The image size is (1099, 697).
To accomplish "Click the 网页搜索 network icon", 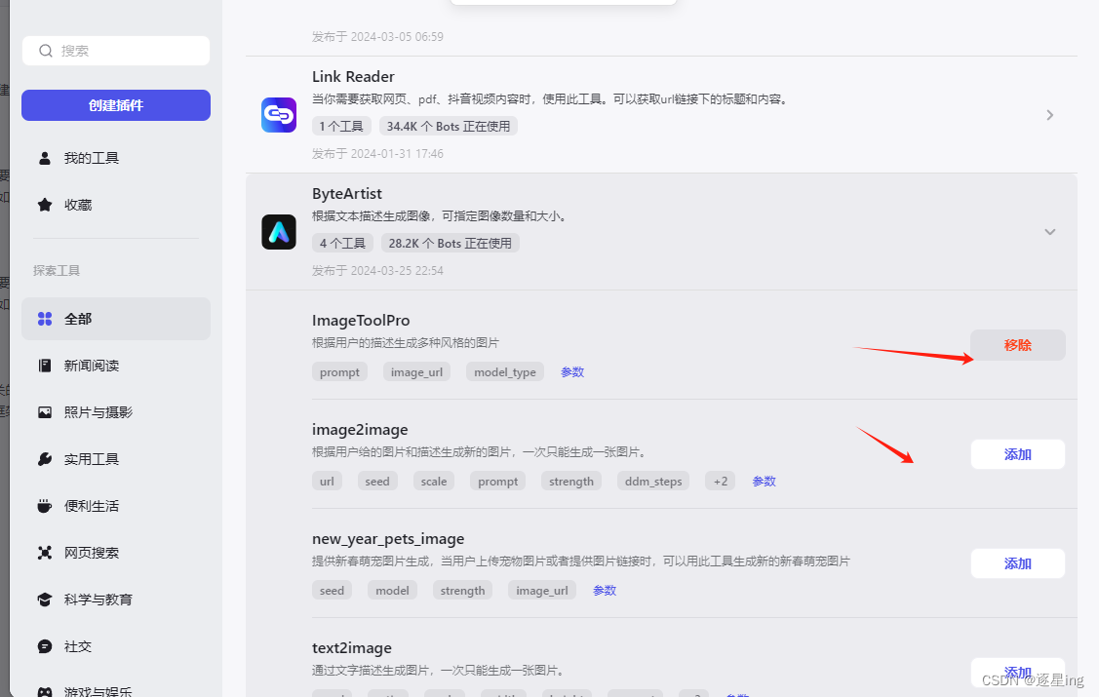I will coord(45,553).
